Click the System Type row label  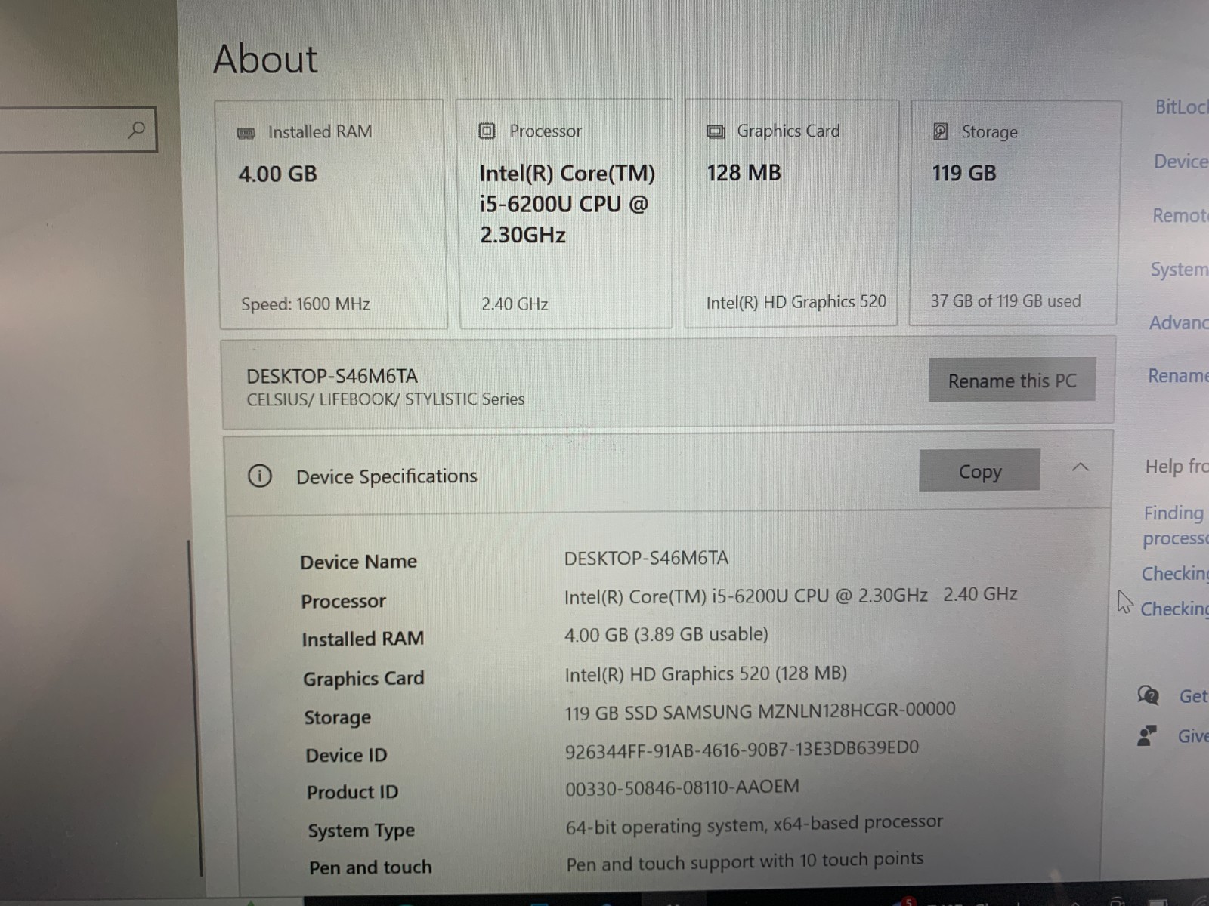click(x=361, y=830)
